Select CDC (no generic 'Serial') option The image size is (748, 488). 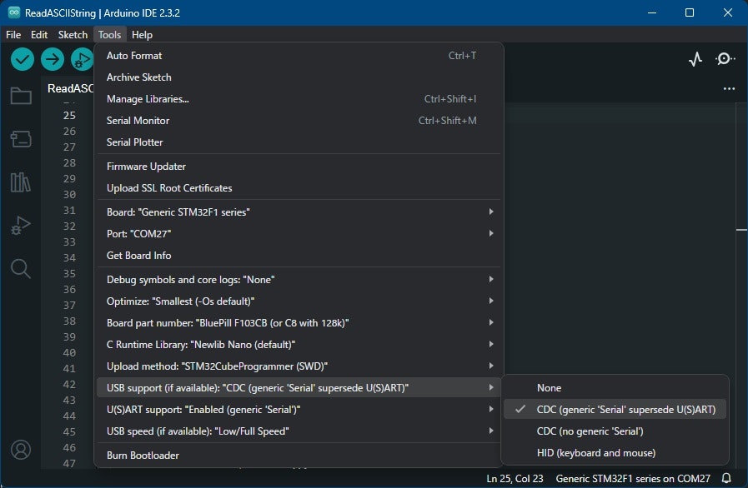615,431
